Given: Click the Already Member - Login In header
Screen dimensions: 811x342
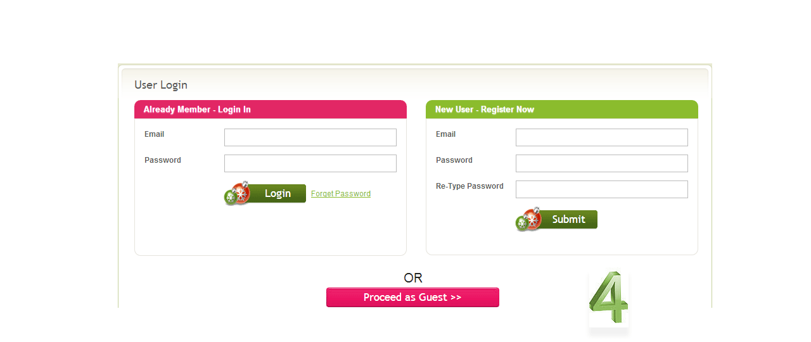Looking at the screenshot, I should coord(197,110).
